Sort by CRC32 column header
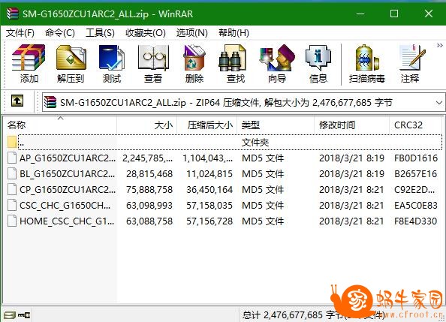This screenshot has height=322, width=446. [415, 125]
